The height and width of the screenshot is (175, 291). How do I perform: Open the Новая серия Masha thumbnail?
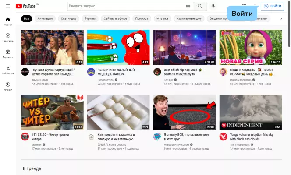click(x=251, y=47)
